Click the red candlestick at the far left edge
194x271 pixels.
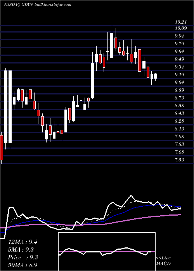(2, 148)
